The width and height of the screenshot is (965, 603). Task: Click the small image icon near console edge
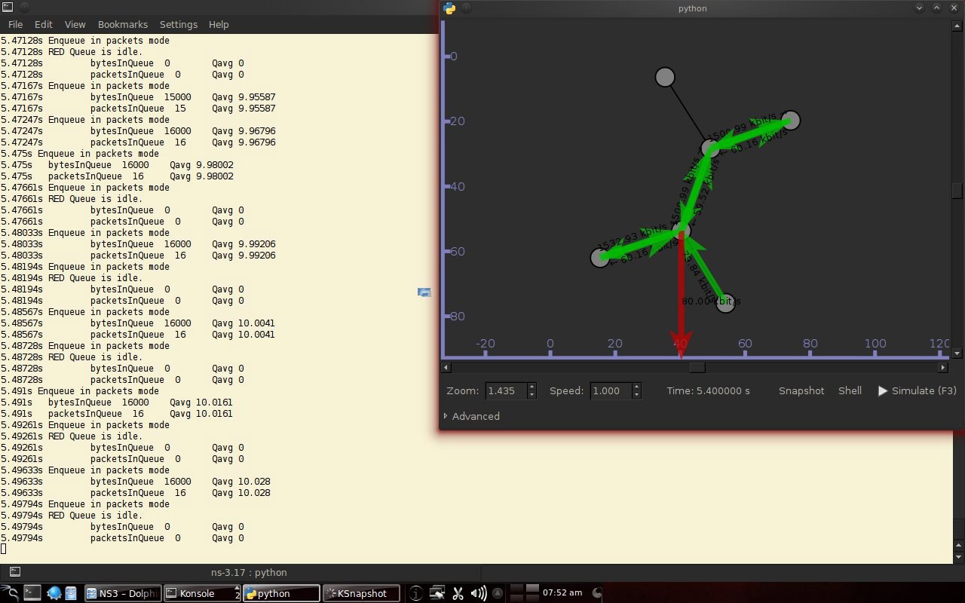coord(424,292)
